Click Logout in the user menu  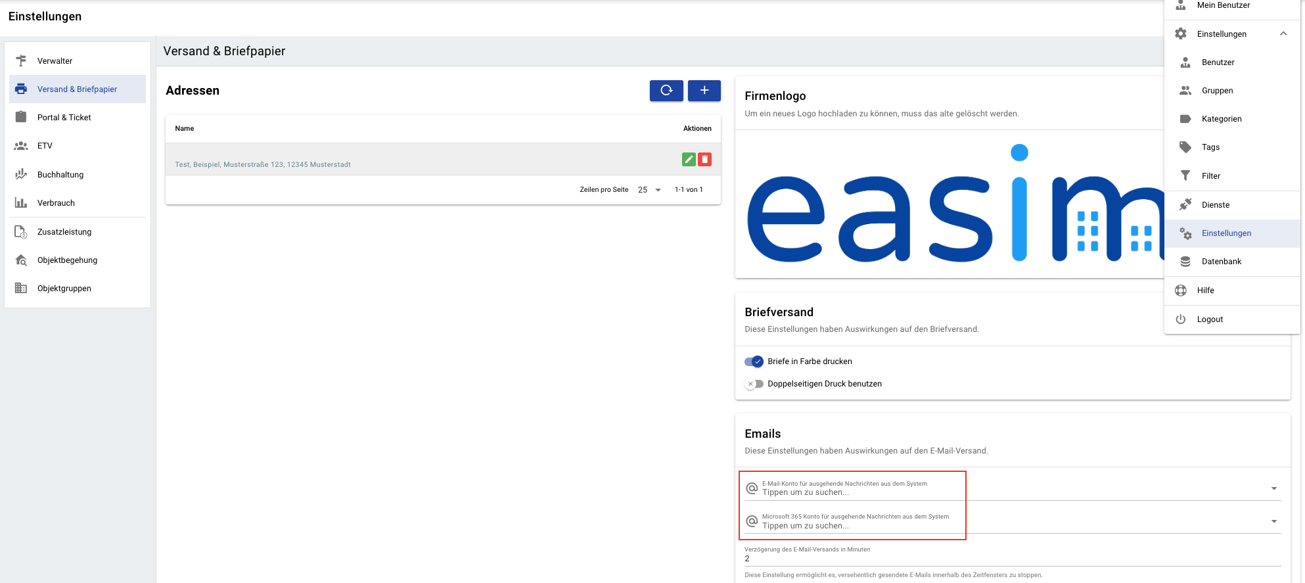[x=1232, y=319]
